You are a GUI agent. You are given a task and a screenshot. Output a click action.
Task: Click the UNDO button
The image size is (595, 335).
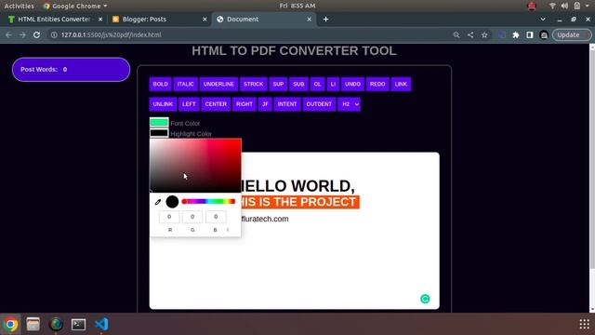pos(352,84)
